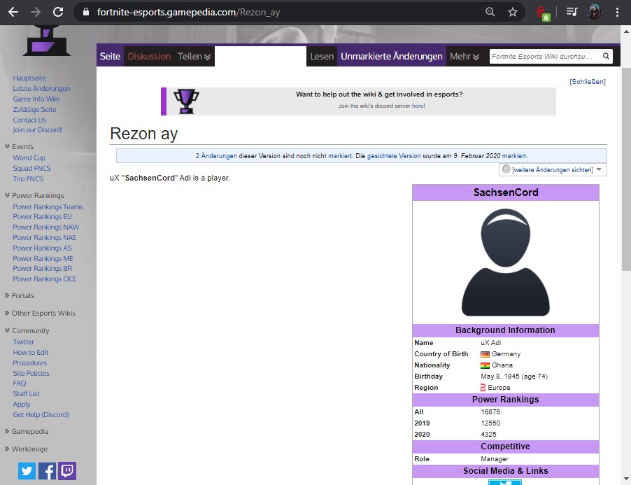
Task: Open the red extension icon with badge
Action: pos(543,13)
